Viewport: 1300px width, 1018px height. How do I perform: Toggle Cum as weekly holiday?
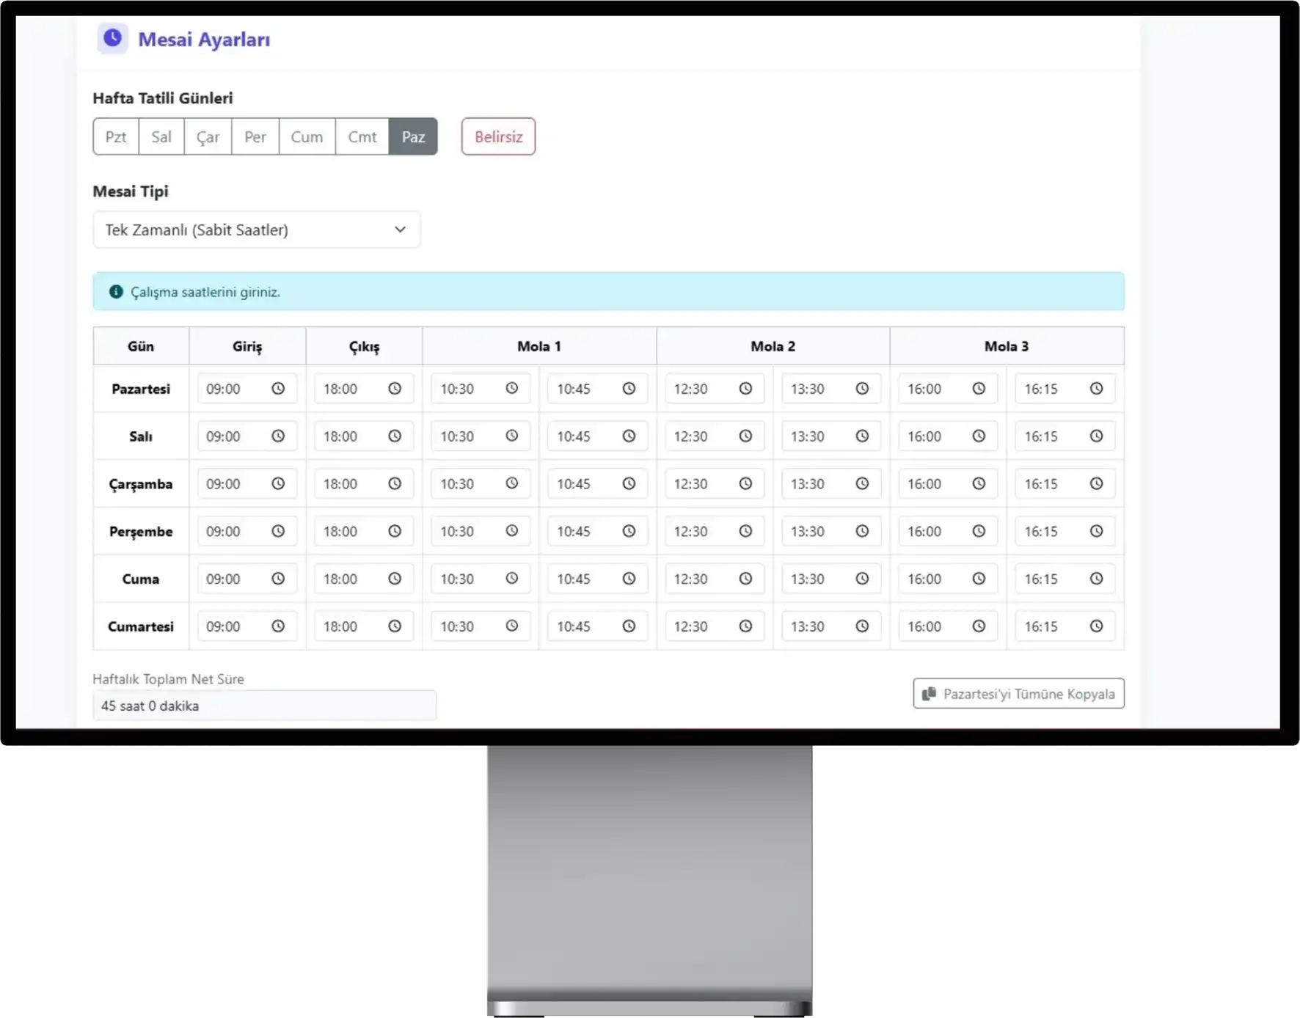[307, 137]
